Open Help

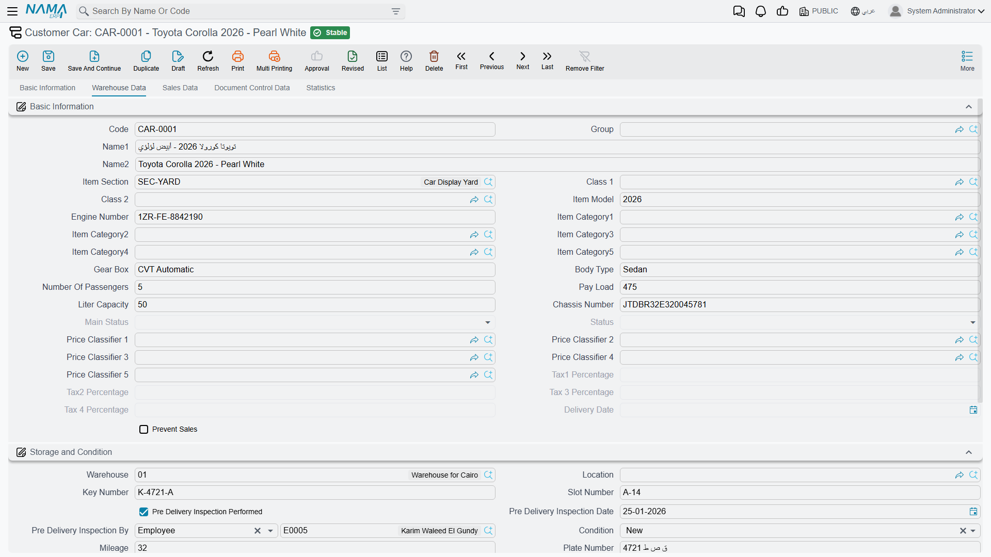pyautogui.click(x=406, y=60)
